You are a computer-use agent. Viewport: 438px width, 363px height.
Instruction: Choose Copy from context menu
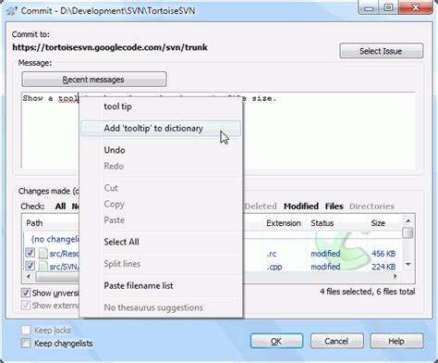coord(161,204)
